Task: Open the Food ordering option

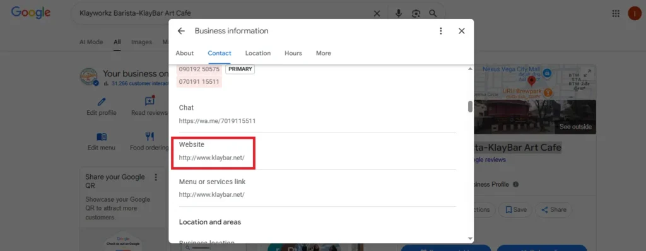Action: click(149, 141)
